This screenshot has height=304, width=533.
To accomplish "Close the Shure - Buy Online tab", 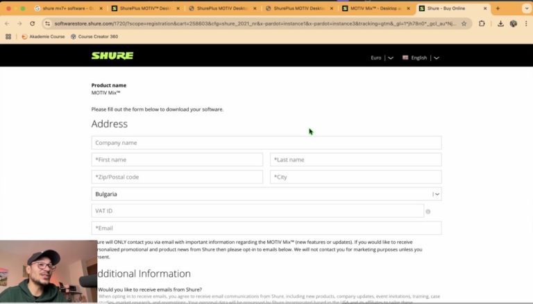I will [x=485, y=8].
